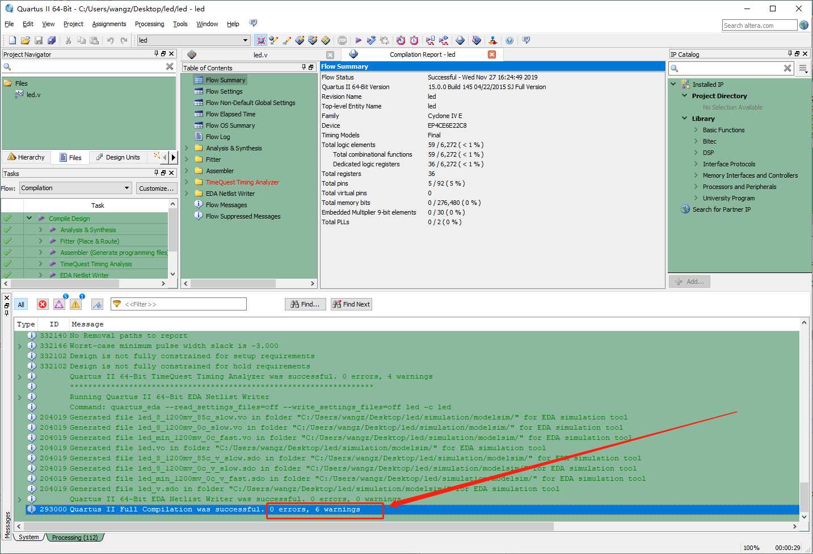Open the project selector dropdown showing led

coord(193,40)
